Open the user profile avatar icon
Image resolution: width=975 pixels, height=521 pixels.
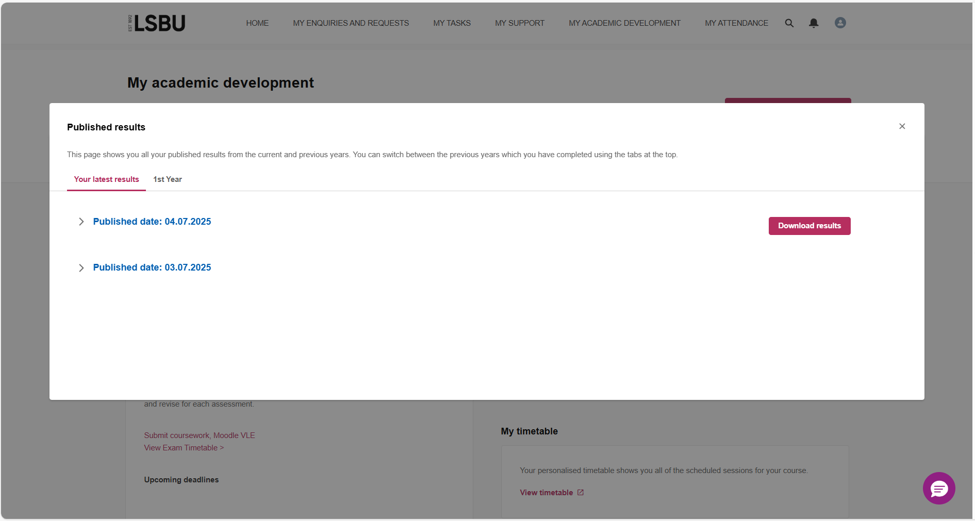click(840, 23)
